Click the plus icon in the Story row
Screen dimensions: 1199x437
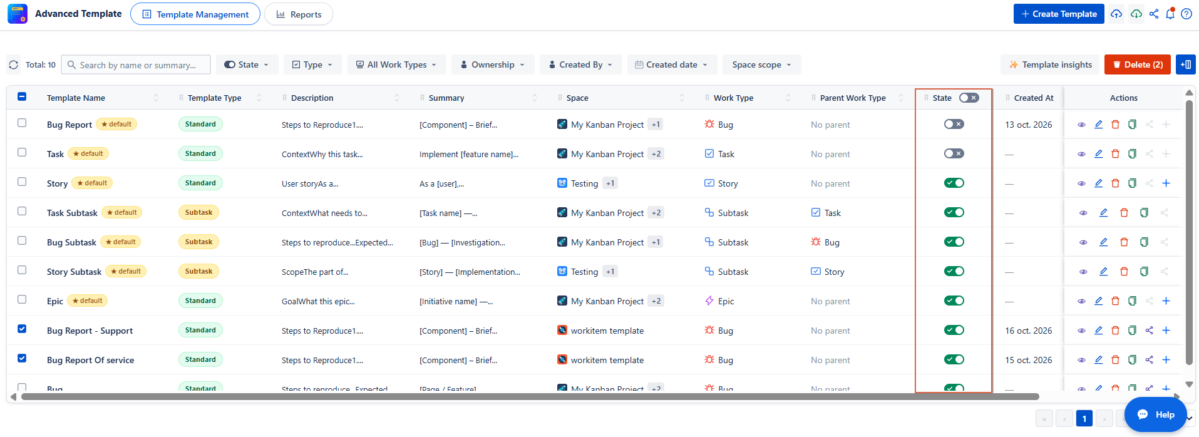pos(1166,183)
